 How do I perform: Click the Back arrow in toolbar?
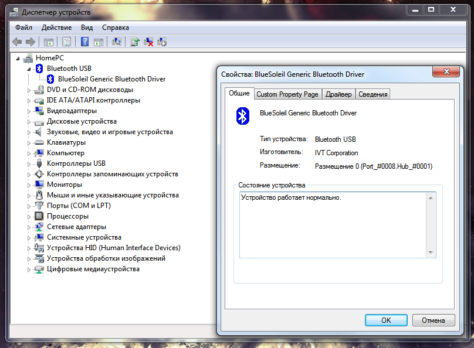pyautogui.click(x=17, y=42)
